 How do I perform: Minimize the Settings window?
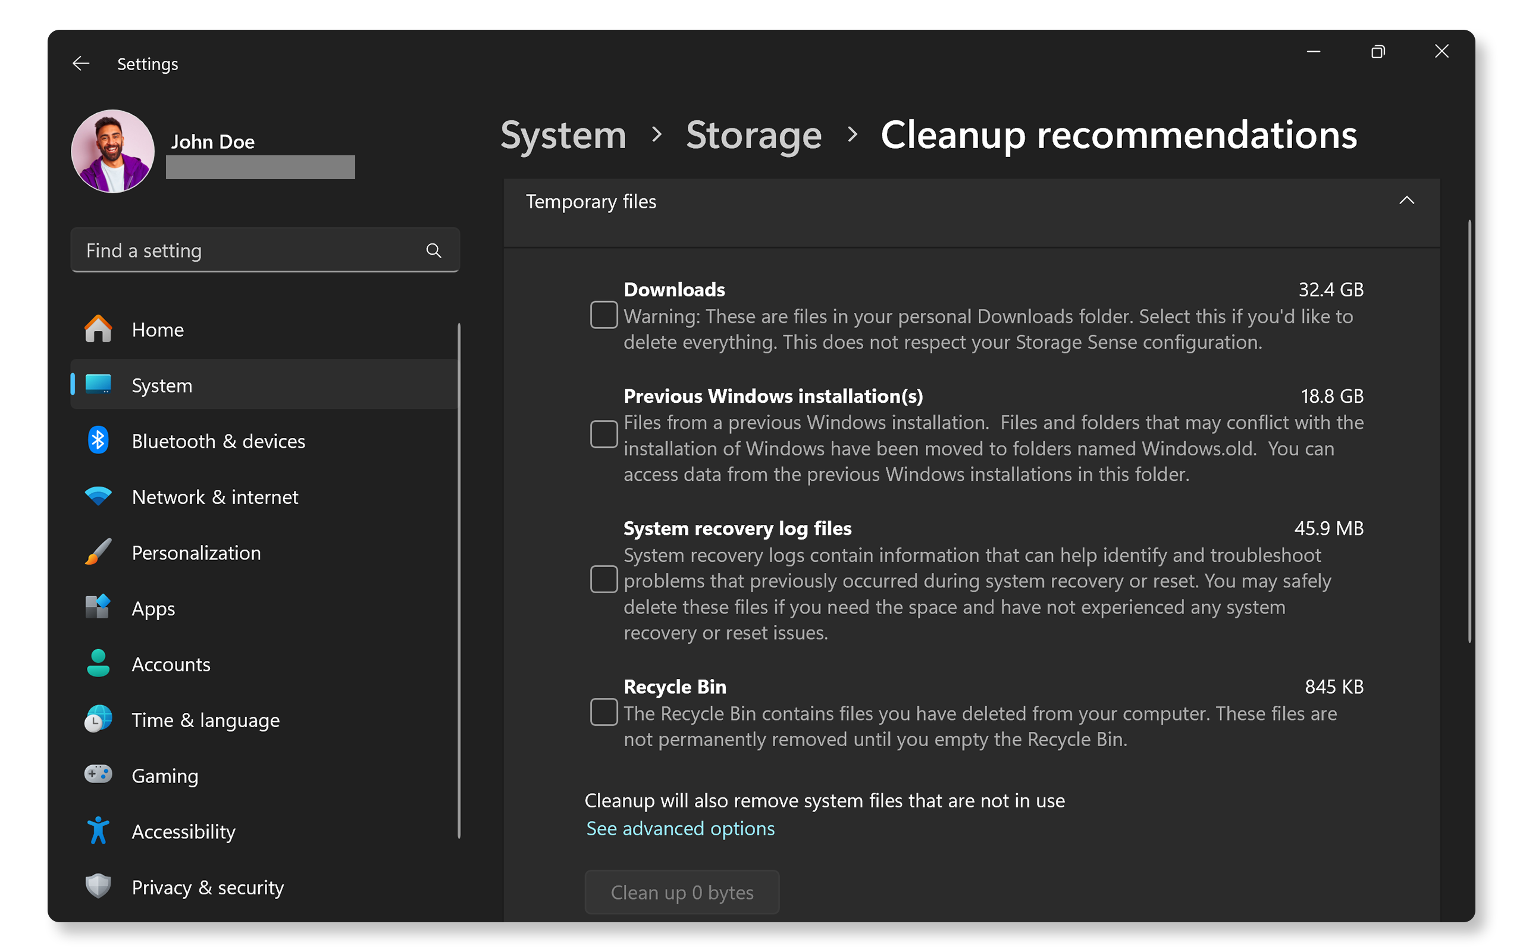pos(1314,52)
